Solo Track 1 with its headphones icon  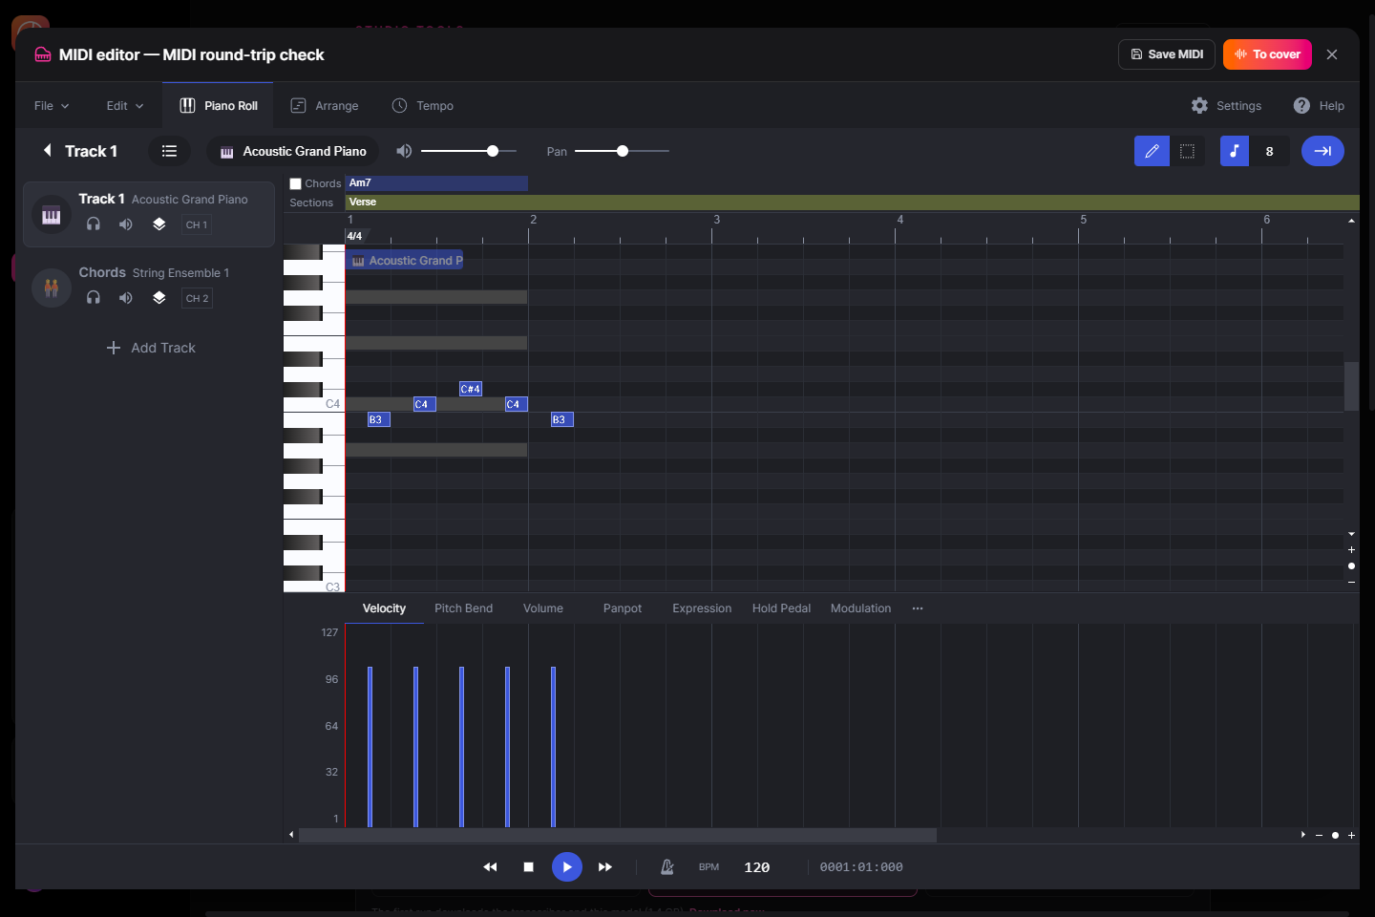(x=94, y=224)
